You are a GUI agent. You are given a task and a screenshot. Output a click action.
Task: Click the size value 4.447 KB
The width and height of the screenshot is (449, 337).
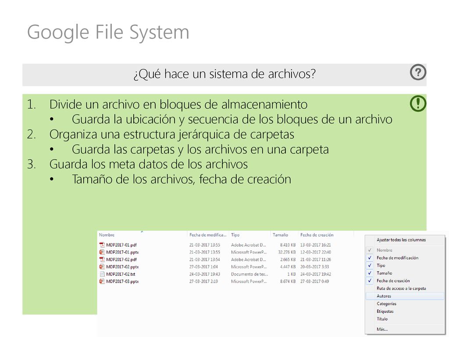coord(288,267)
